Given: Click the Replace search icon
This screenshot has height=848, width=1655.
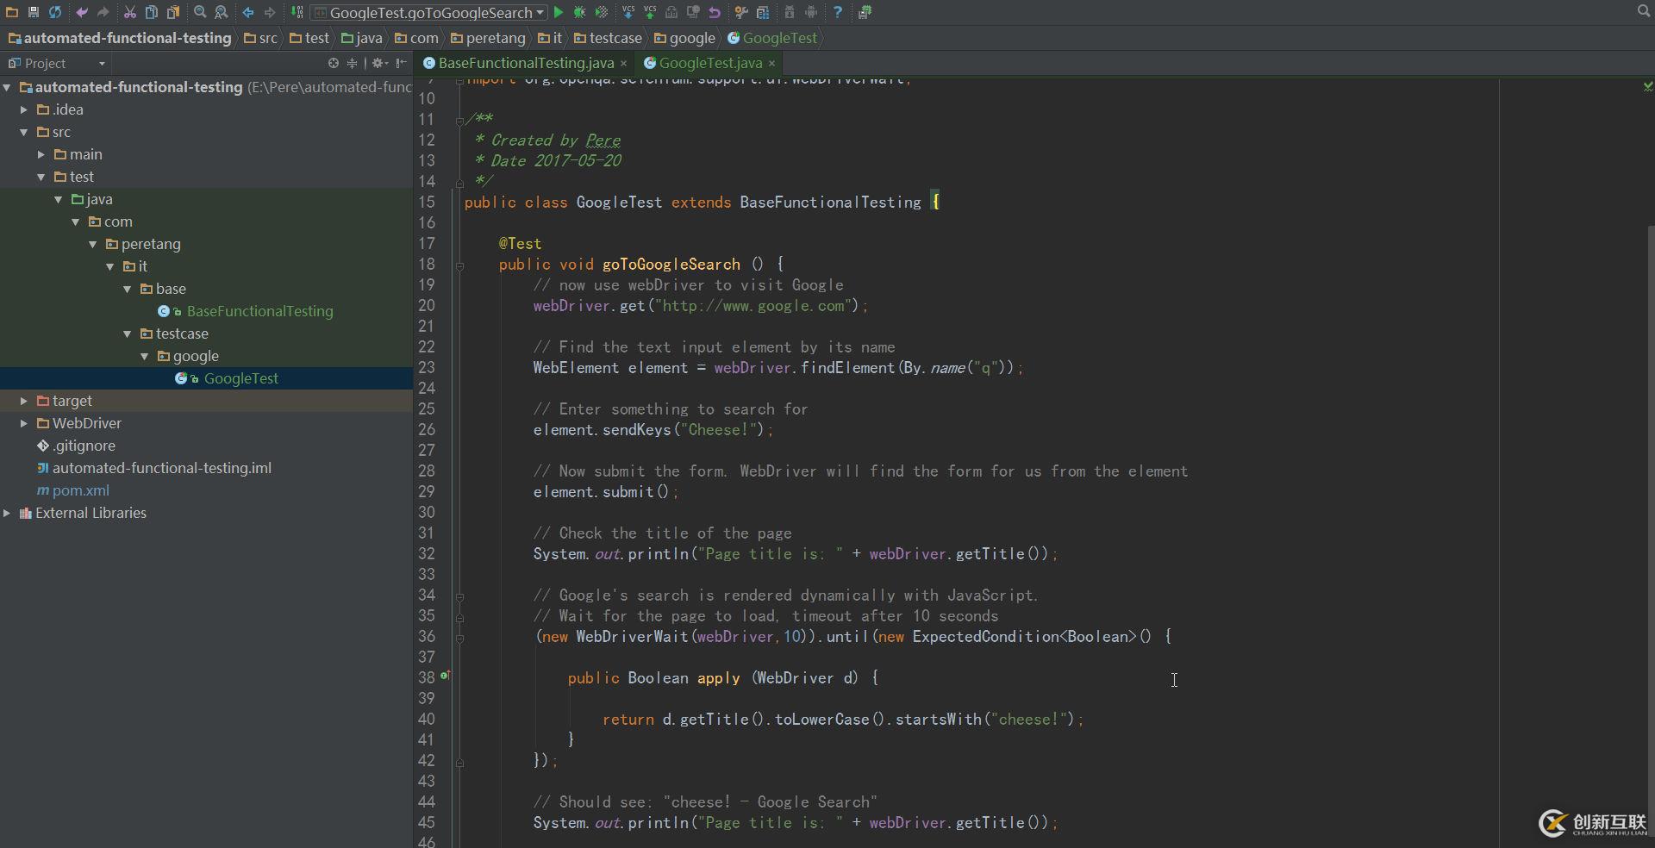Looking at the screenshot, I should pos(222,12).
